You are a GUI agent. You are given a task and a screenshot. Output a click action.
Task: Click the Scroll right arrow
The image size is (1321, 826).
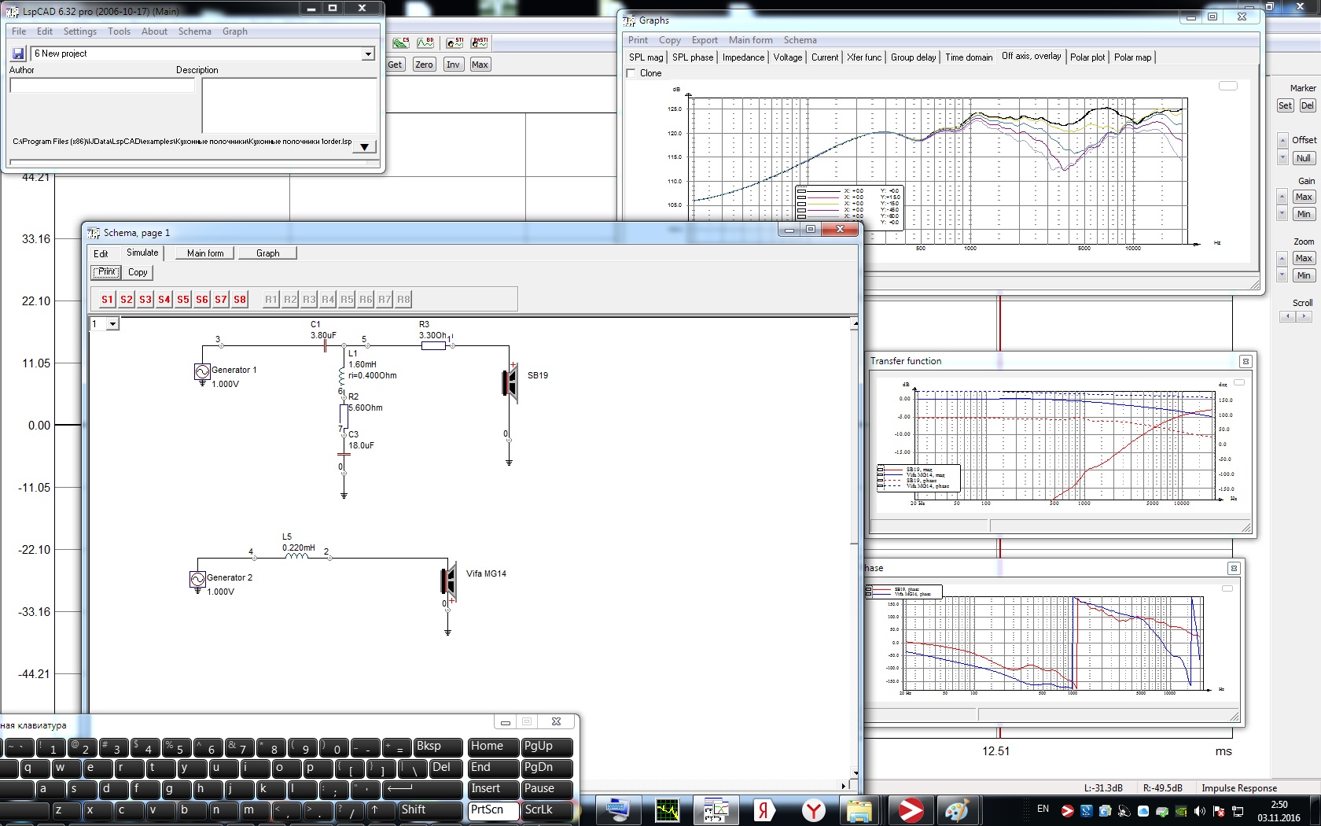pyautogui.click(x=1304, y=316)
